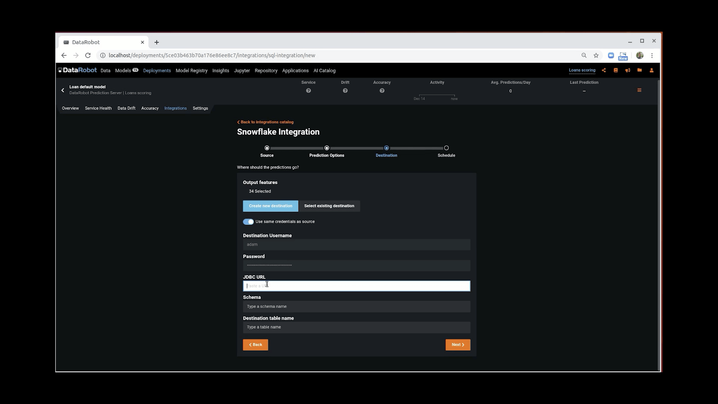Screen dimensions: 718x404
Task: Open the AI Catalog menu
Action: click(324, 70)
